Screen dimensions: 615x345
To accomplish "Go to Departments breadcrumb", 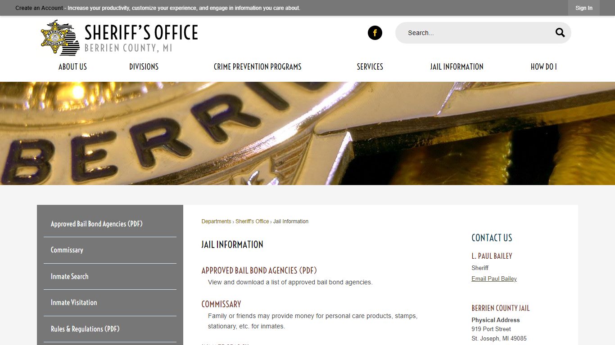I will [216, 221].
